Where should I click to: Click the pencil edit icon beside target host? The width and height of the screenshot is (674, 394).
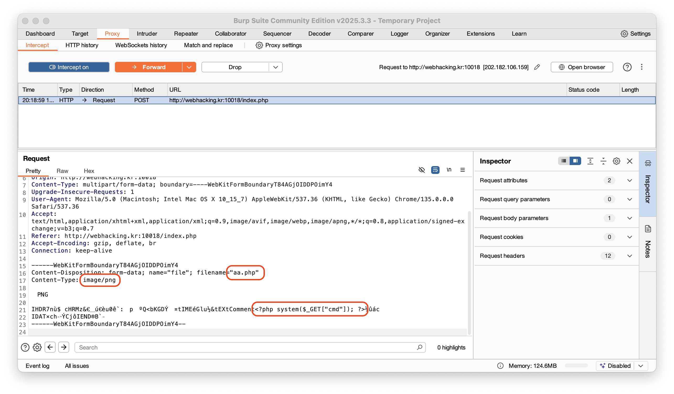click(x=537, y=67)
